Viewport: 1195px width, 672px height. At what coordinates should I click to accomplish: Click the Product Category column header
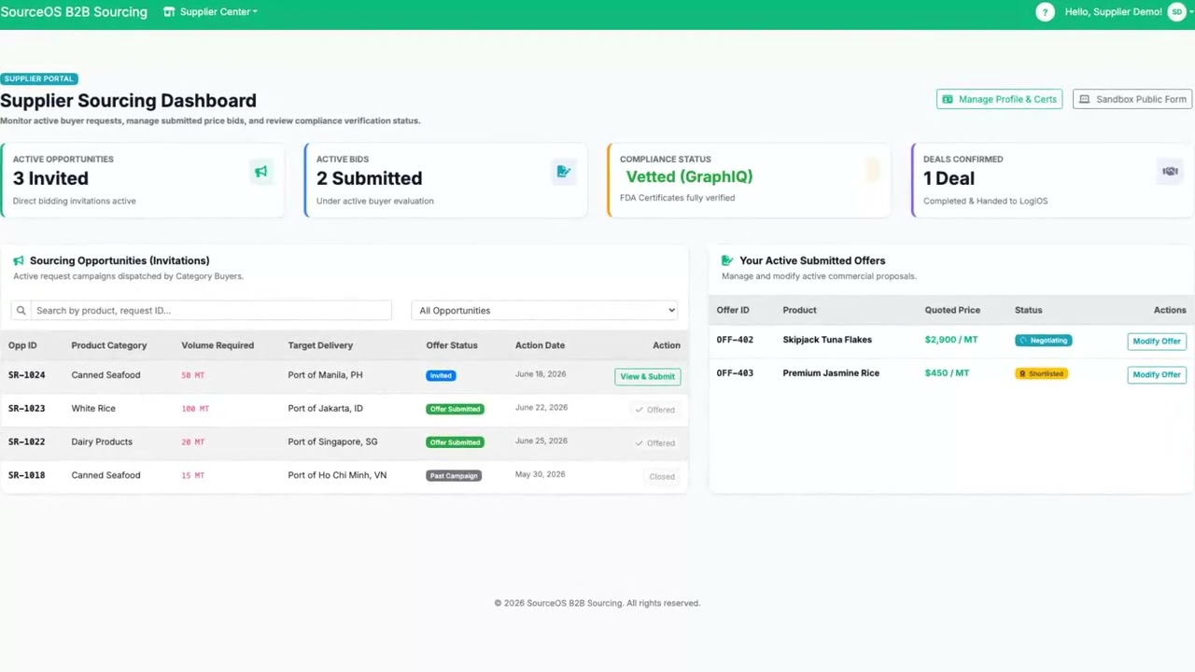click(109, 345)
